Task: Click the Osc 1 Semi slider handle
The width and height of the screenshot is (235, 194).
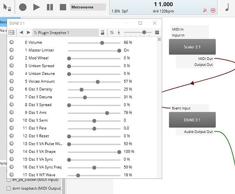Action: (94, 121)
